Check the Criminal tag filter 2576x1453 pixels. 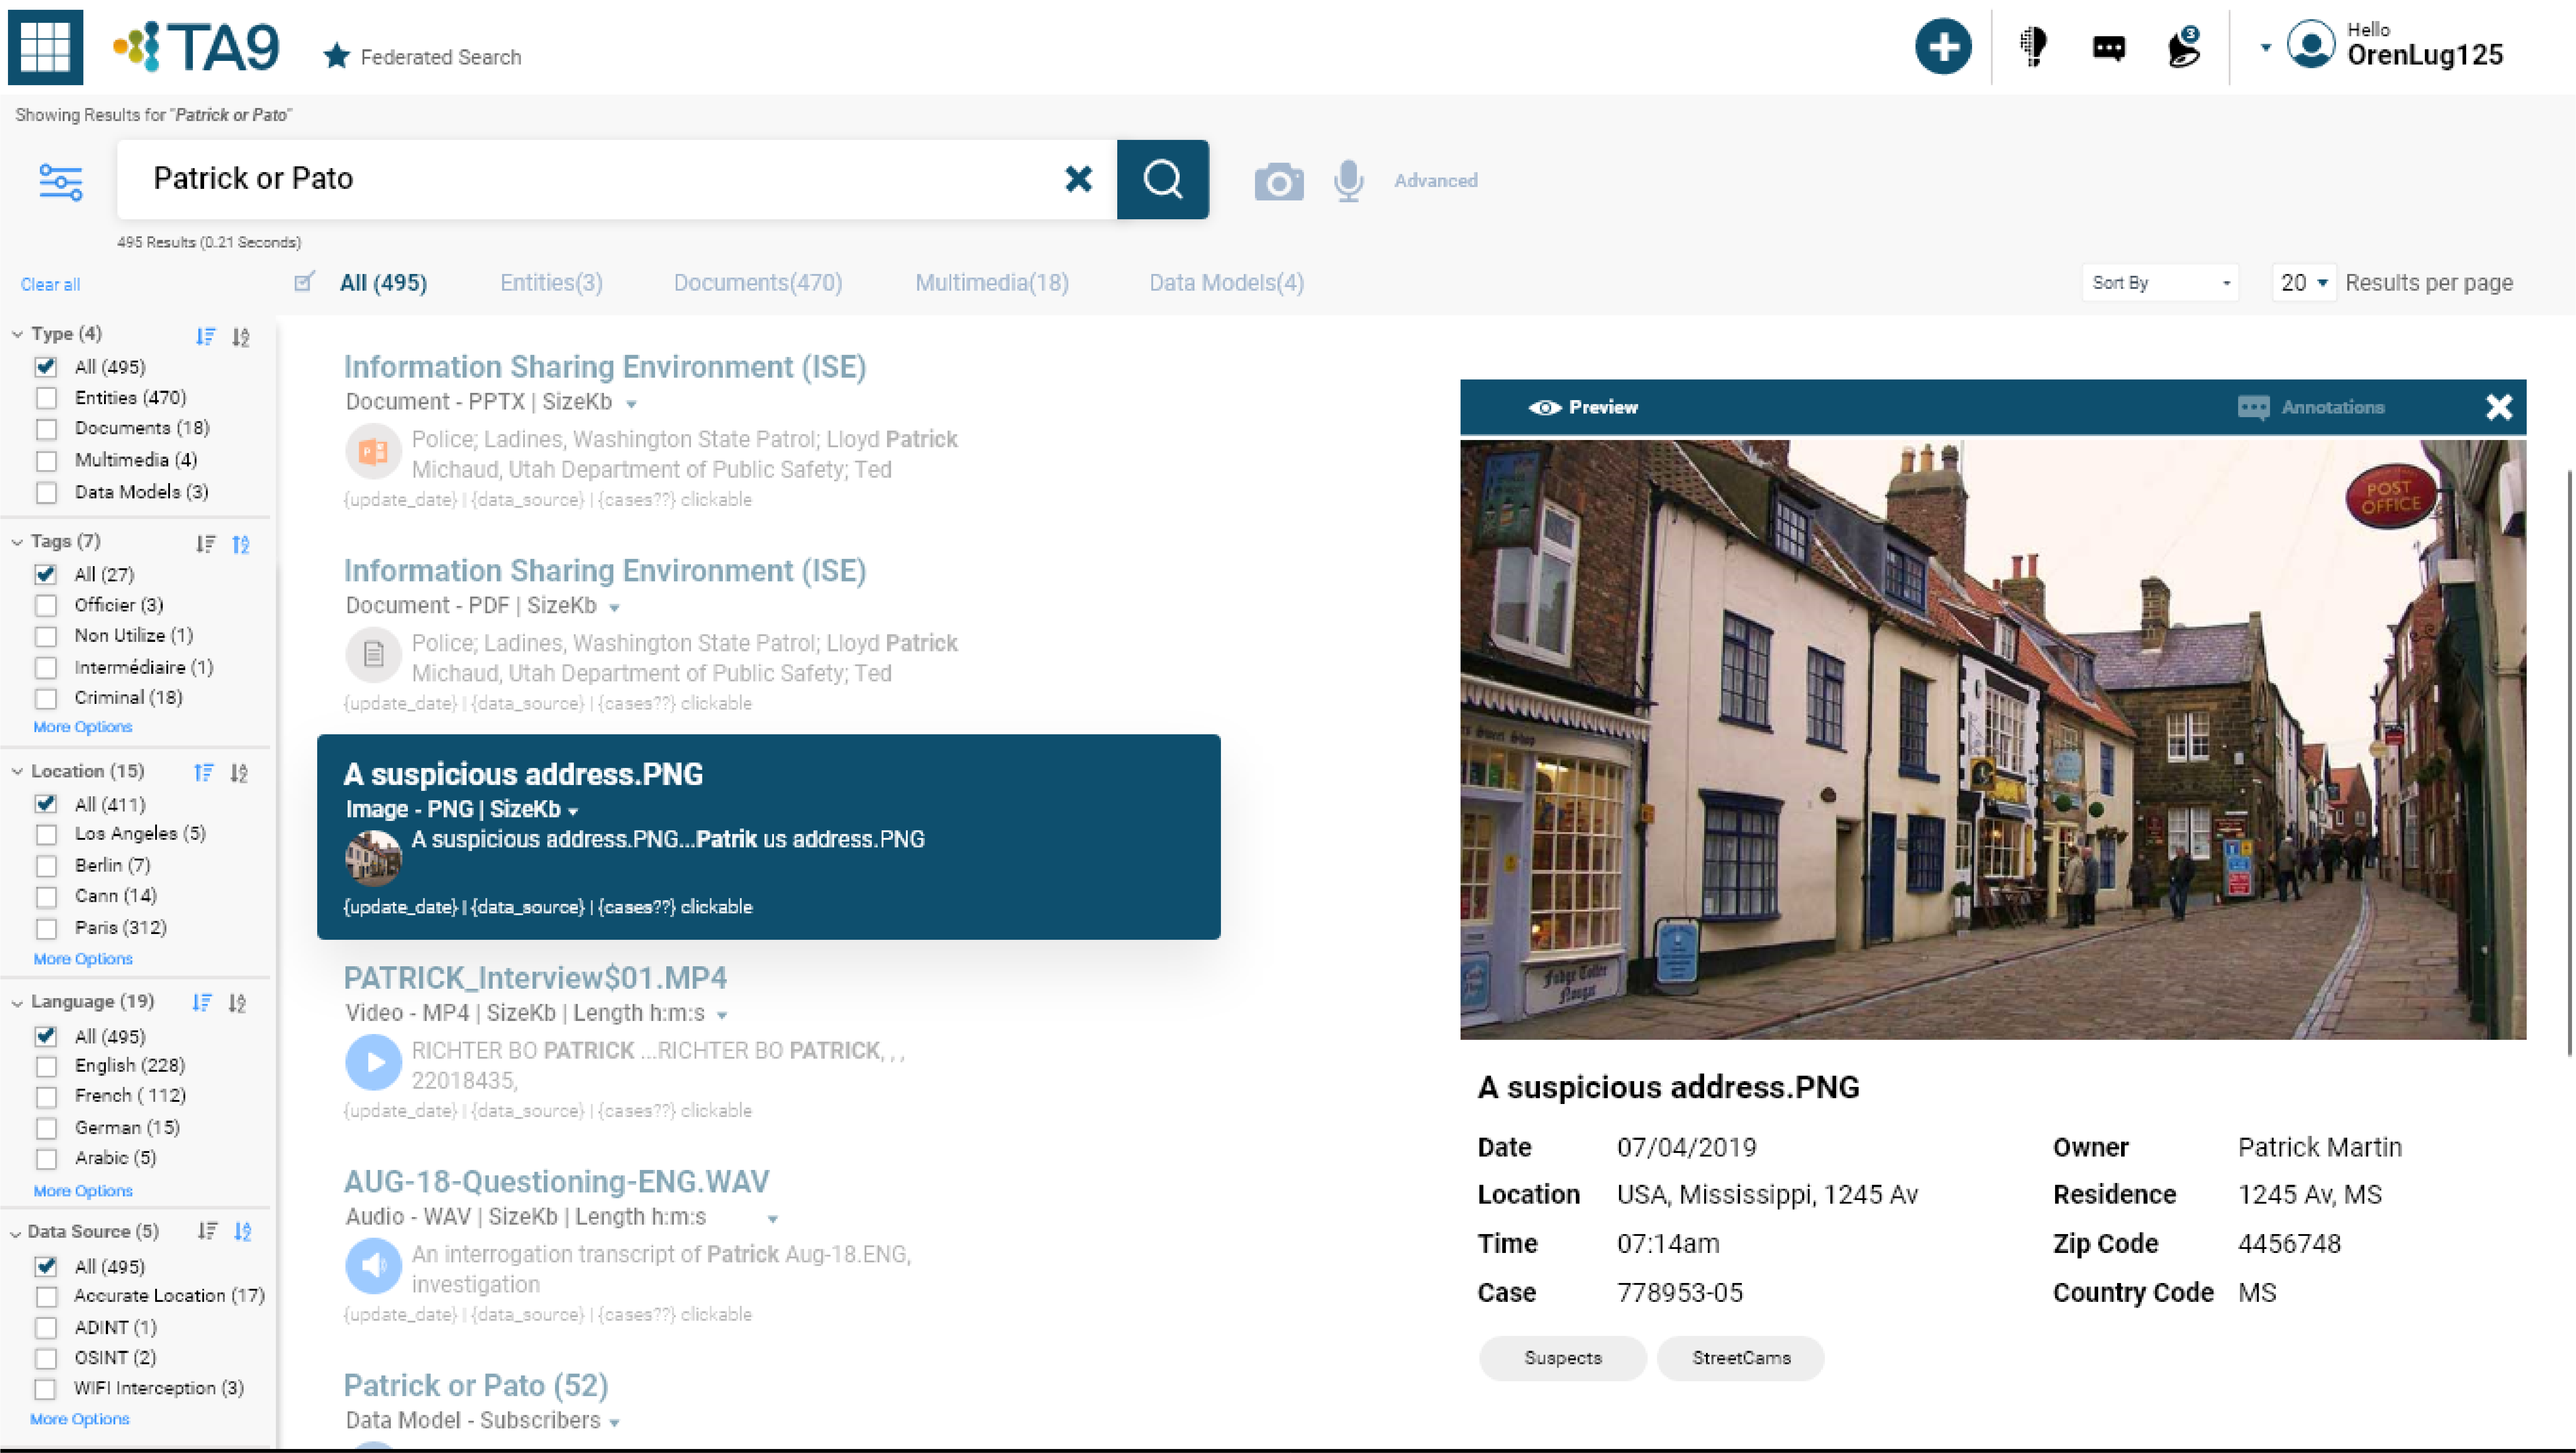click(x=46, y=698)
